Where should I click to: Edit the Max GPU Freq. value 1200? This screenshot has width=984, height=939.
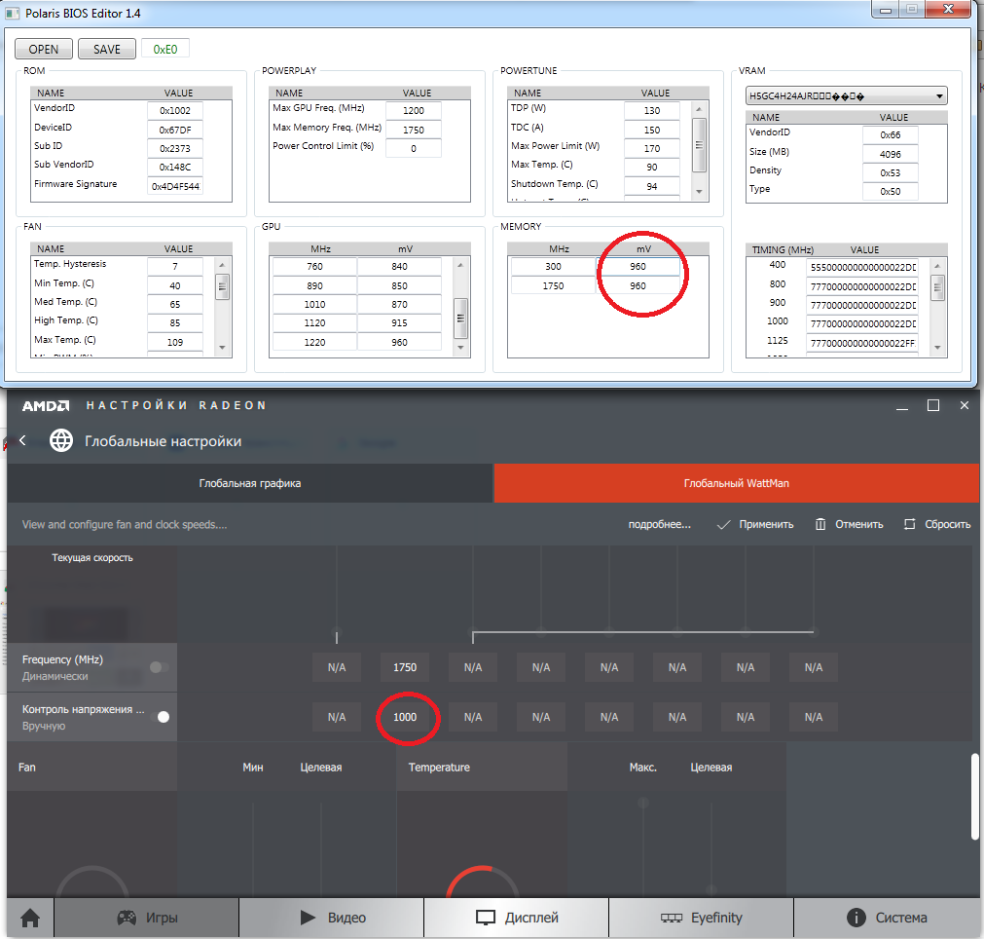(x=413, y=110)
